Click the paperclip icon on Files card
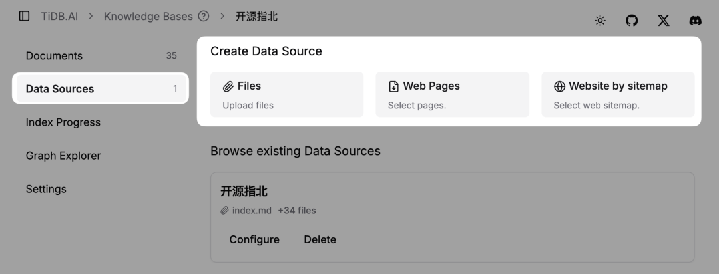The width and height of the screenshot is (719, 274). [228, 86]
